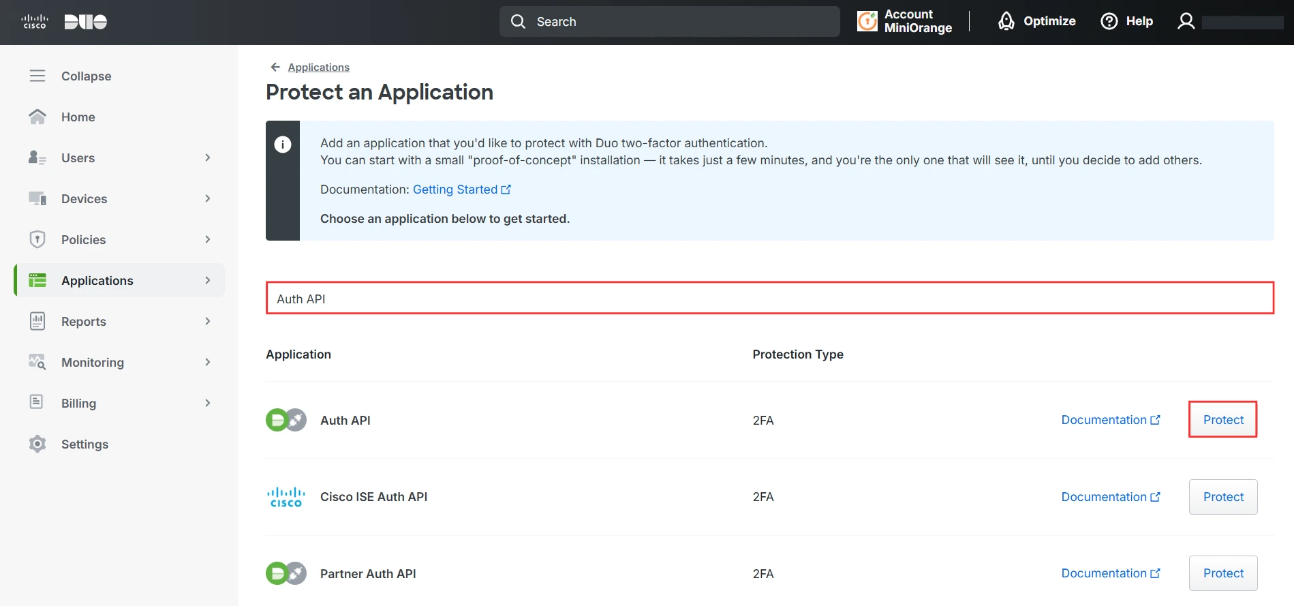The width and height of the screenshot is (1294, 606).
Task: Click the Cisco logo in header
Action: 35,22
